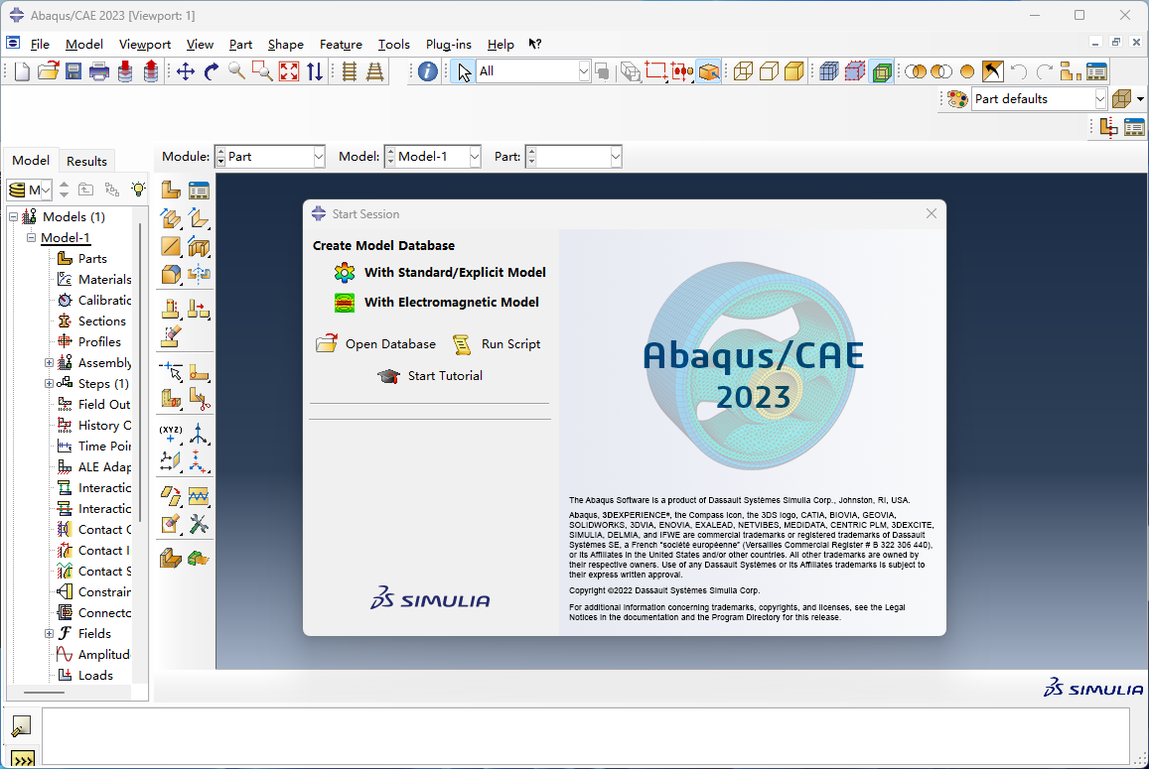Click the Start Tutorial label
This screenshot has width=1149, height=769.
tap(445, 376)
